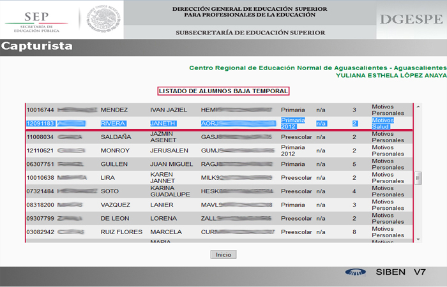Click Primaria 2012 in MONROY row
Screen dimensions: 447x287
coord(292,151)
